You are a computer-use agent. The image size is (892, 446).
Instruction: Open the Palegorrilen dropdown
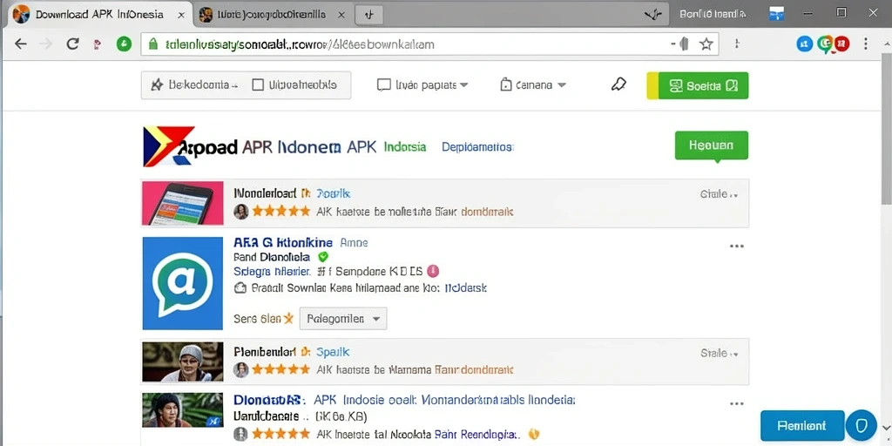click(x=343, y=319)
